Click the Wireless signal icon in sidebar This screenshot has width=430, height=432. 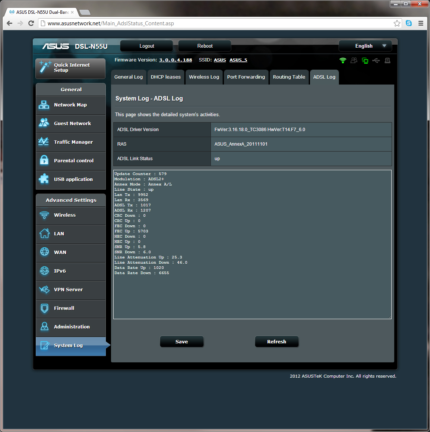point(44,215)
